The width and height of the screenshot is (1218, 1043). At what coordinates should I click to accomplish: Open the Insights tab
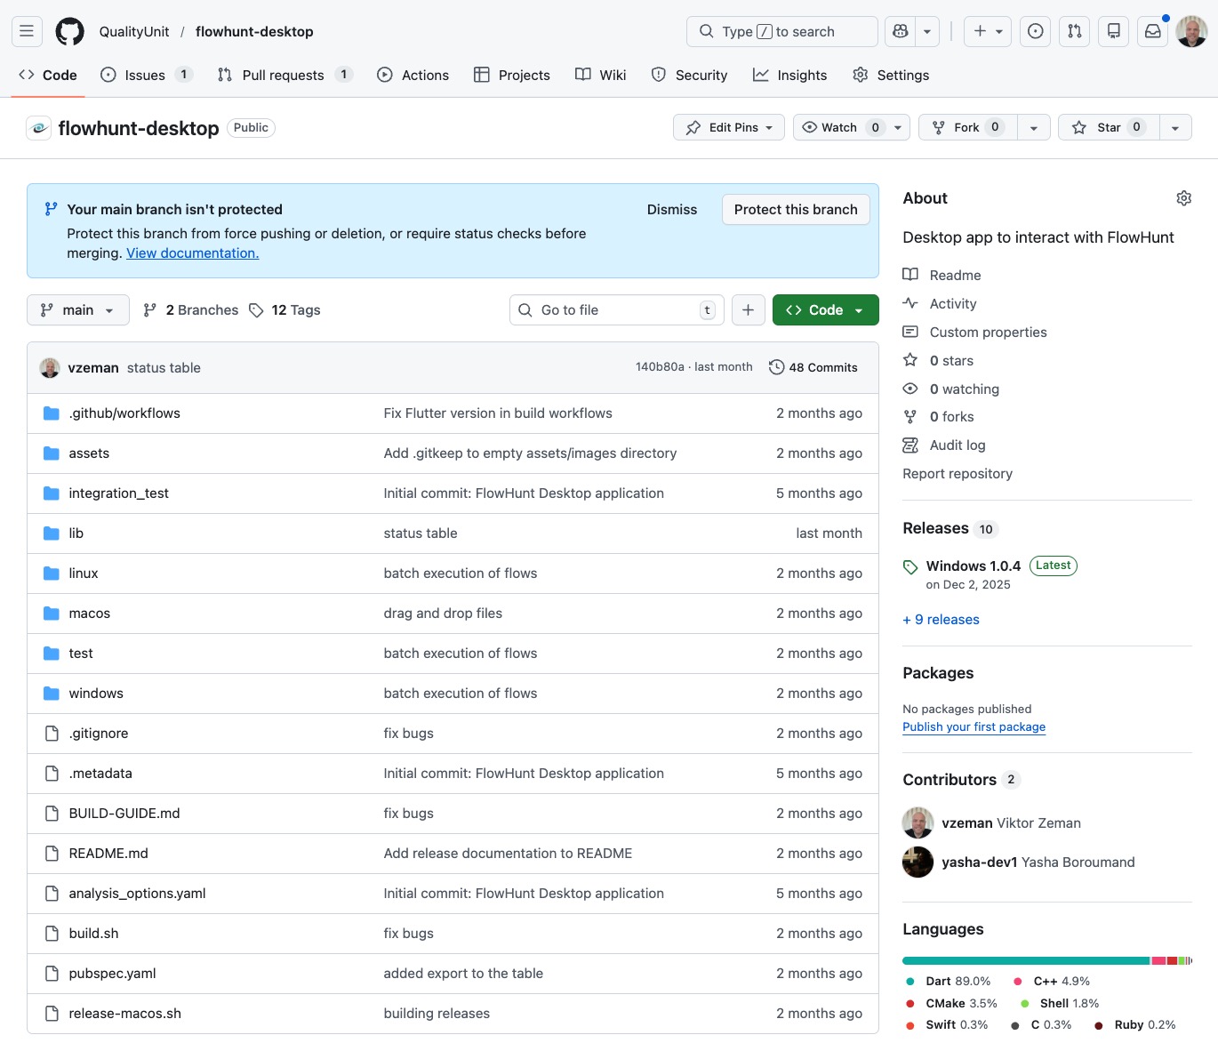tap(789, 75)
